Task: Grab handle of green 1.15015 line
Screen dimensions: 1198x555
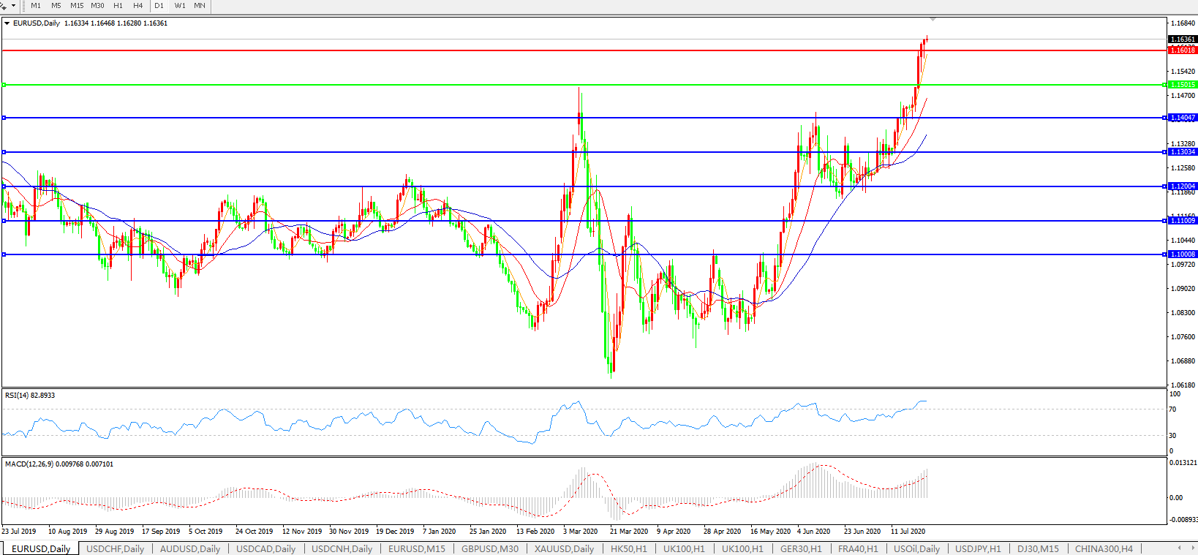Action: pyautogui.click(x=4, y=85)
